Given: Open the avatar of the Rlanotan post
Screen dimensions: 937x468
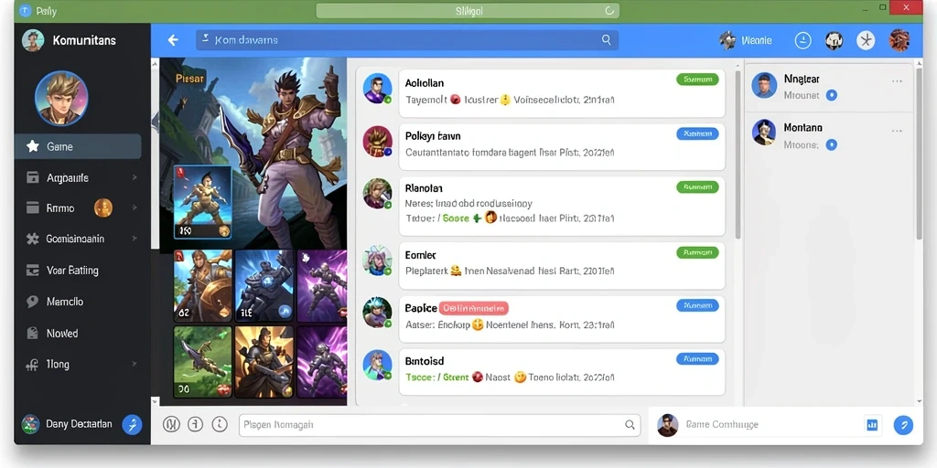Looking at the screenshot, I should click(x=378, y=194).
